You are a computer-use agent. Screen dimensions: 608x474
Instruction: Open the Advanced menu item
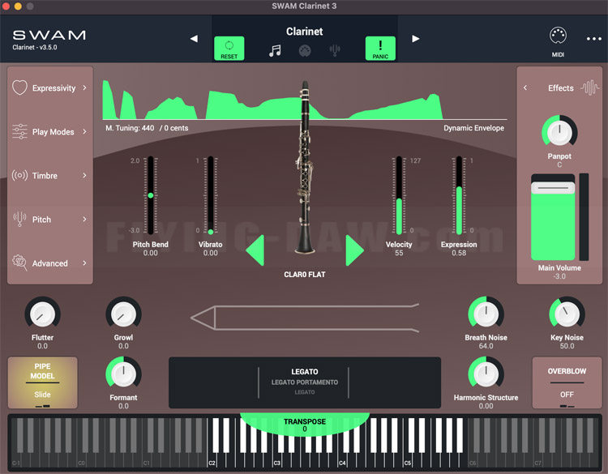pos(50,263)
